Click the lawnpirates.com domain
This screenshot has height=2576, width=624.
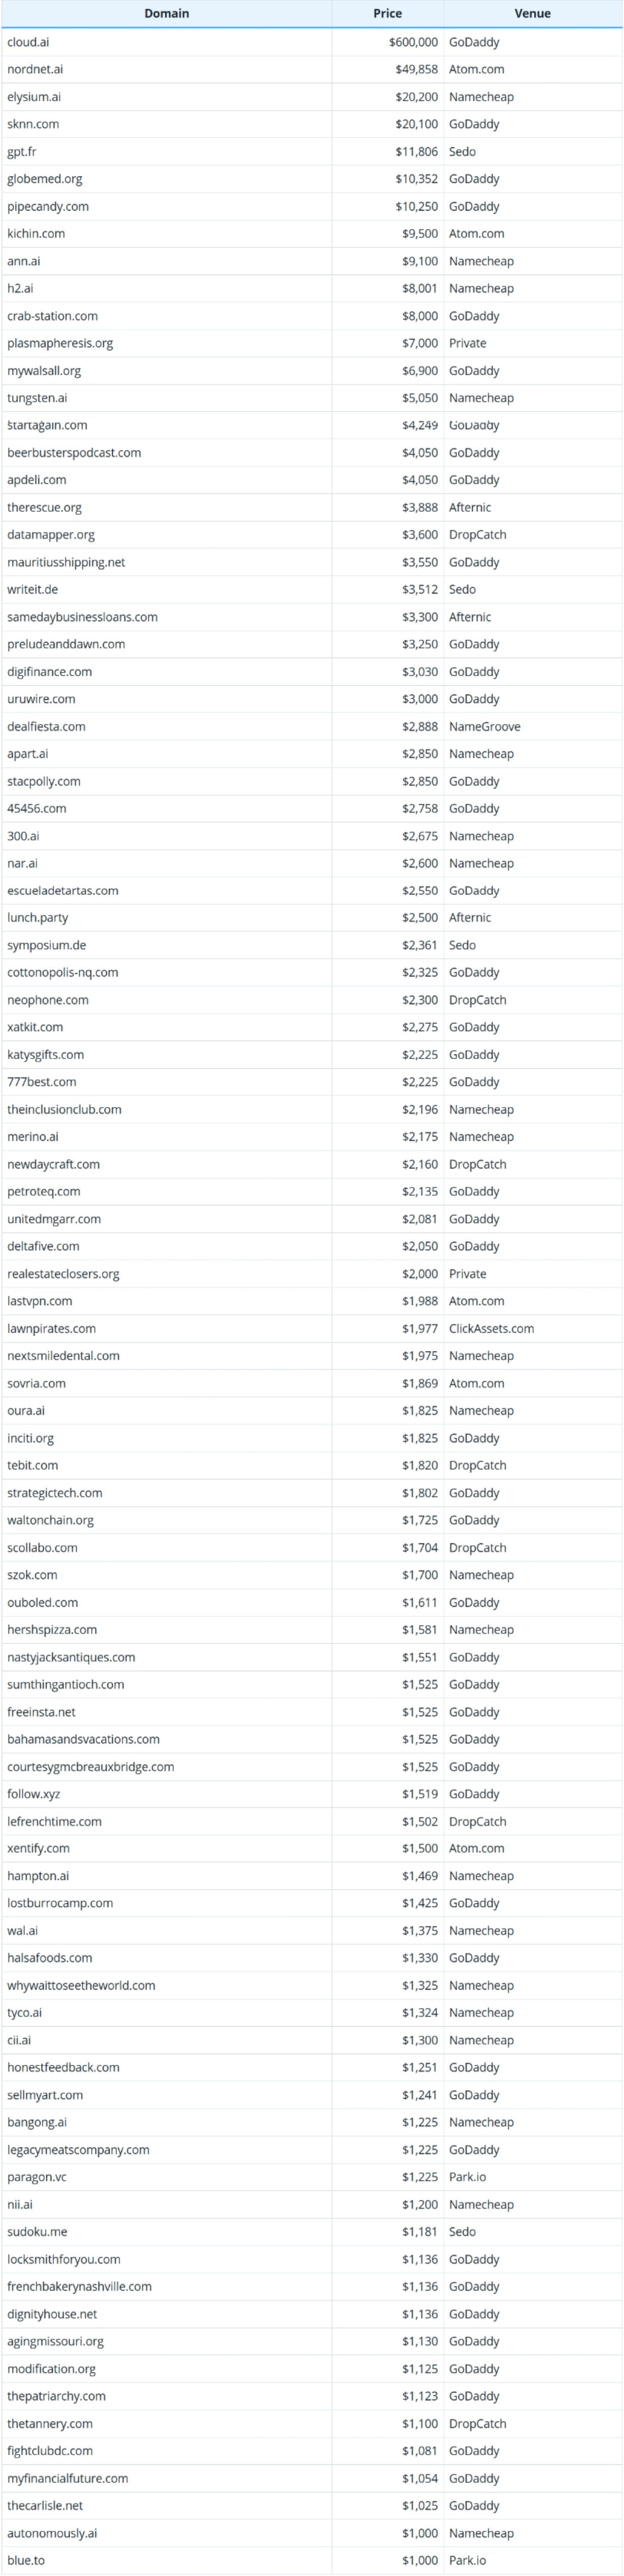(x=51, y=1329)
